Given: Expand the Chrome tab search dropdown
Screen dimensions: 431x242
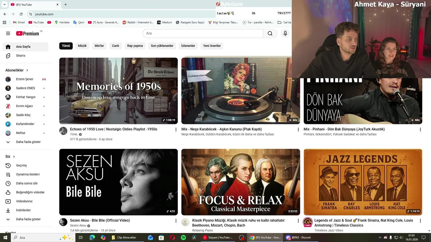Looking at the screenshot, I should pyautogui.click(x=4, y=4).
